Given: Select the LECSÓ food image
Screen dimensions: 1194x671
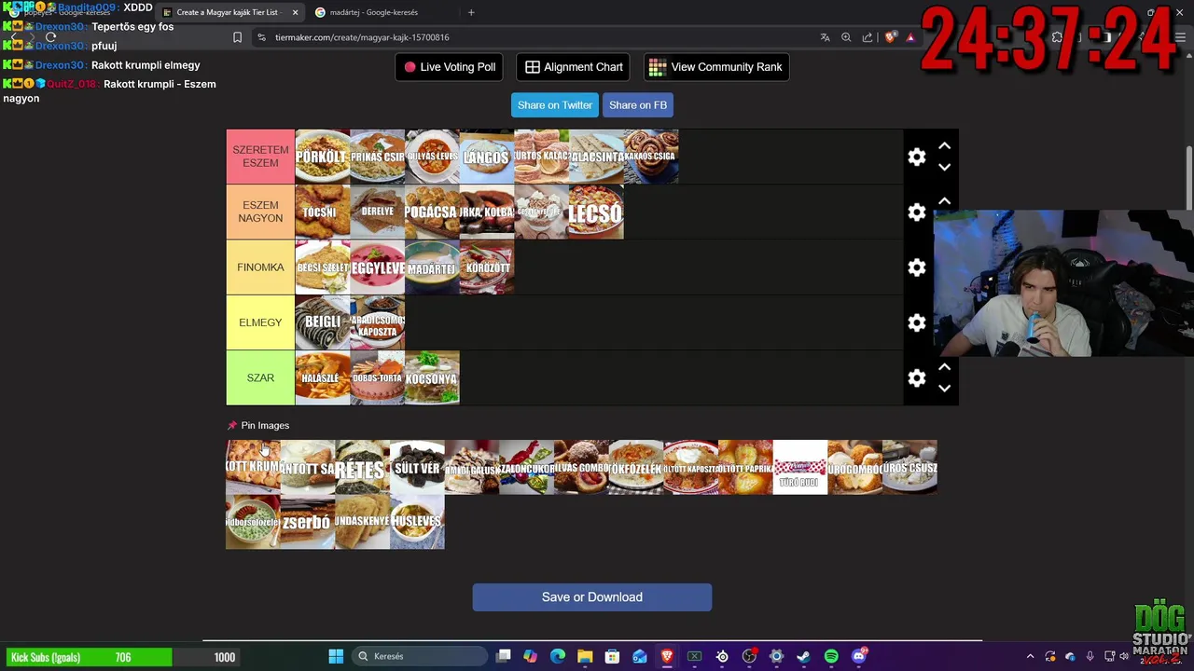Looking at the screenshot, I should pos(595,212).
